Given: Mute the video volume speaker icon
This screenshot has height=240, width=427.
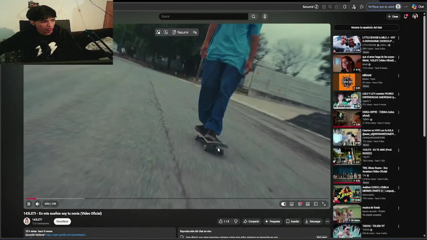Looking at the screenshot, I should tap(37, 204).
